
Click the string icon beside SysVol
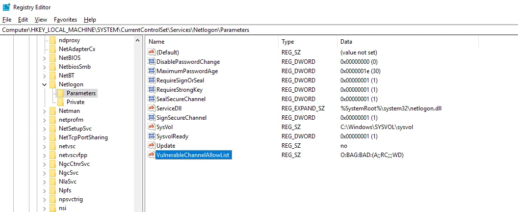tap(151, 127)
